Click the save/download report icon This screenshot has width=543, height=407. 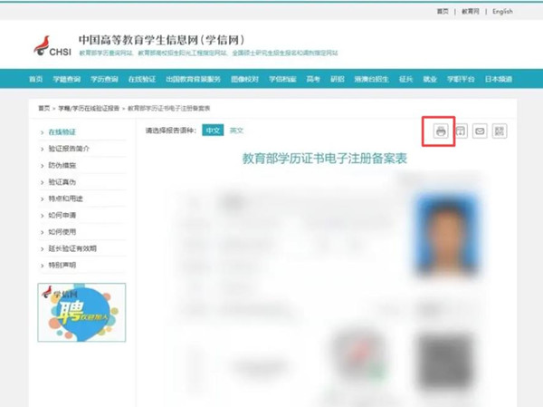coord(461,131)
